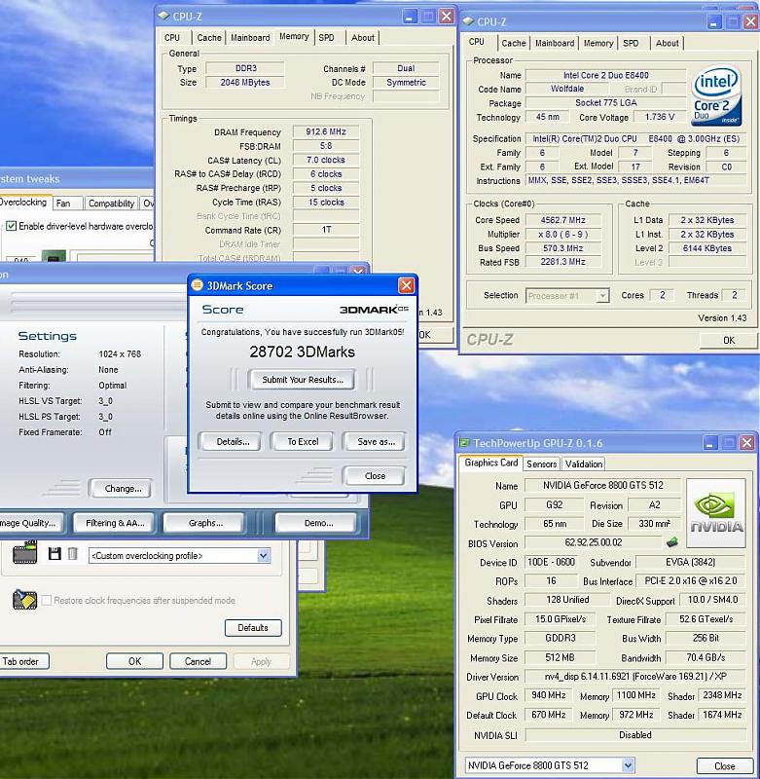This screenshot has height=779, width=760.
Task: Click the FSB:DRAM 5:8 value
Action: pyautogui.click(x=326, y=145)
